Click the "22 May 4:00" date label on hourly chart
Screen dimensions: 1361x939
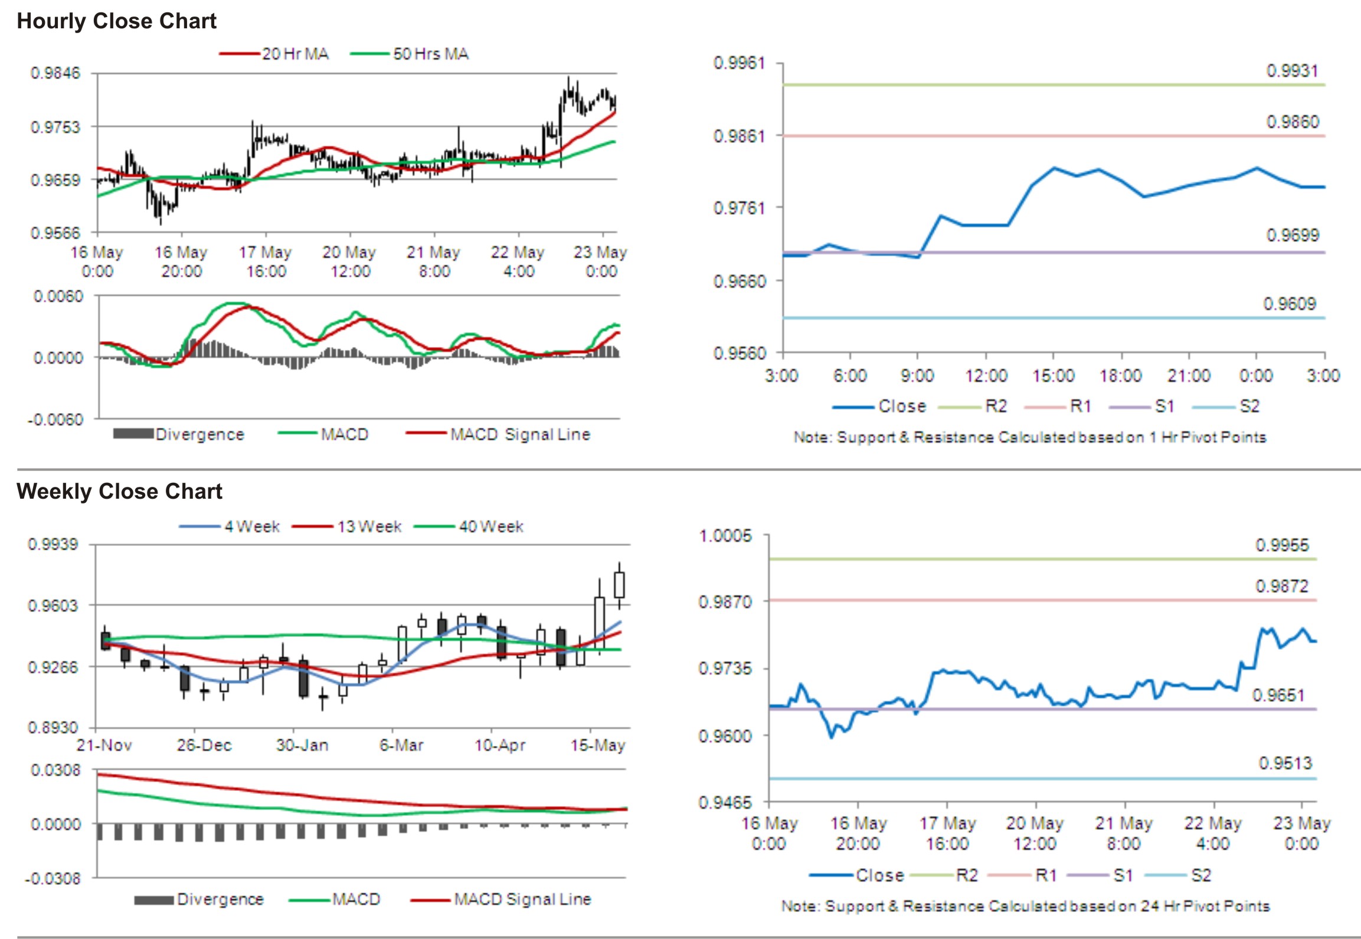tap(518, 261)
